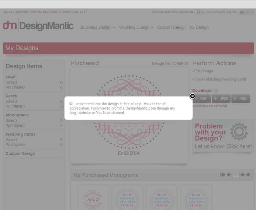Open the Custom Design menu item

(171, 27)
